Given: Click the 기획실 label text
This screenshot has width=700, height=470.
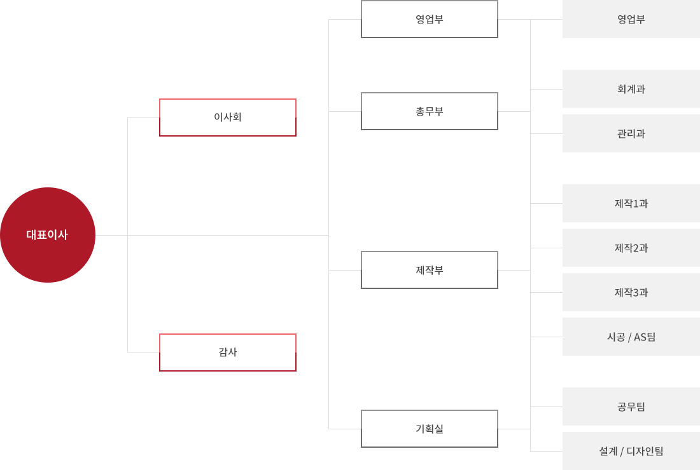Looking at the screenshot, I should (430, 429).
